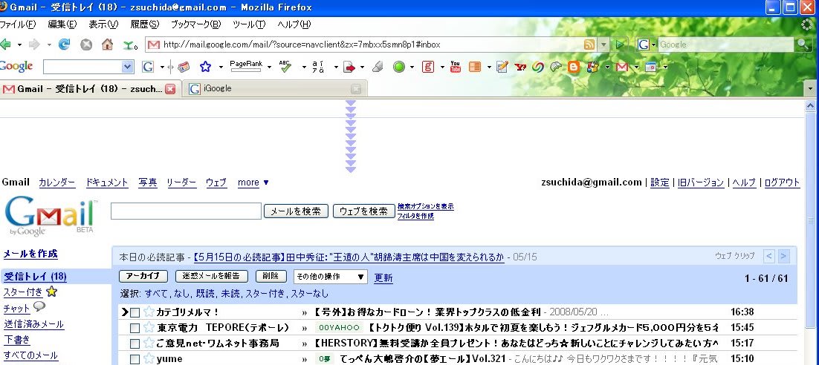The width and height of the screenshot is (819, 365).
Task: Open the 送信済みメール link in sidebar
Action: (33, 324)
